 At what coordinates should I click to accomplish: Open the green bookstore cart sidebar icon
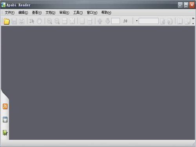click(x=5, y=132)
